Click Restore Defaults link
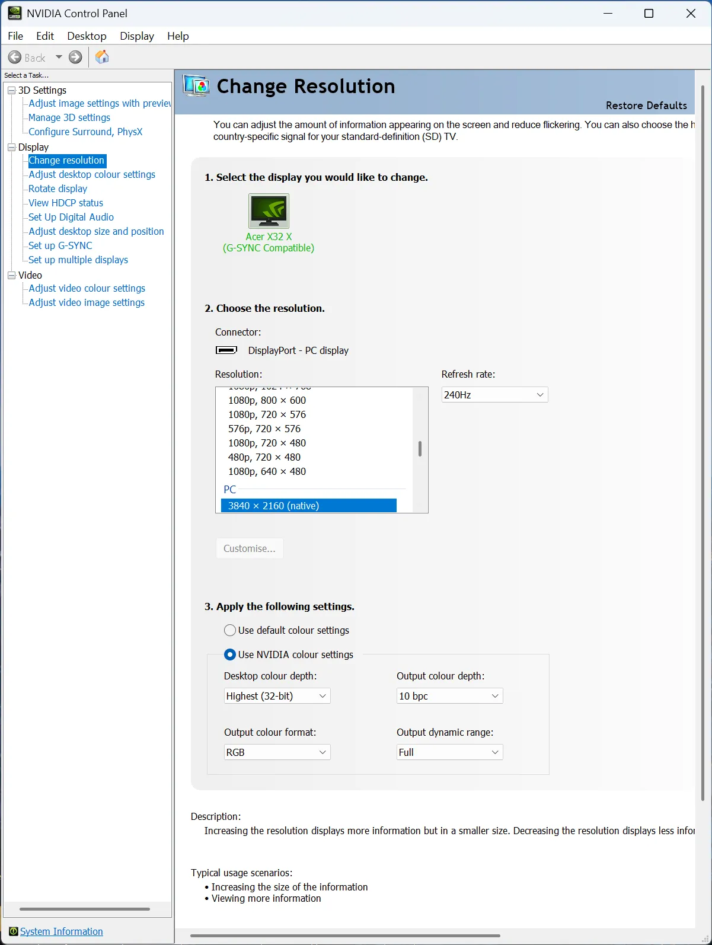The width and height of the screenshot is (712, 945). coord(646,106)
